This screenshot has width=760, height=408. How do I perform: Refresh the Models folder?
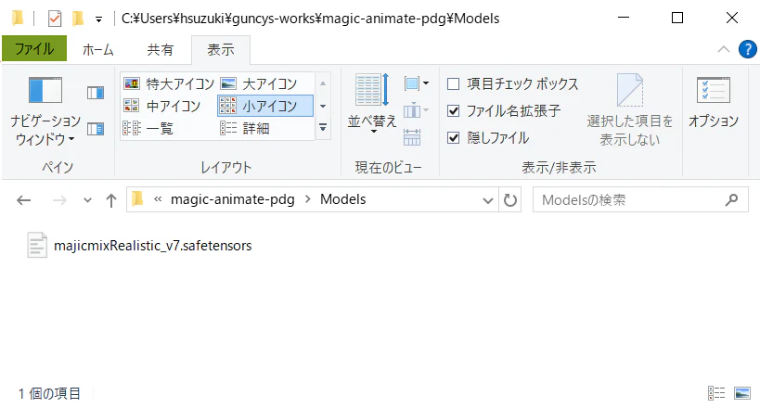509,199
